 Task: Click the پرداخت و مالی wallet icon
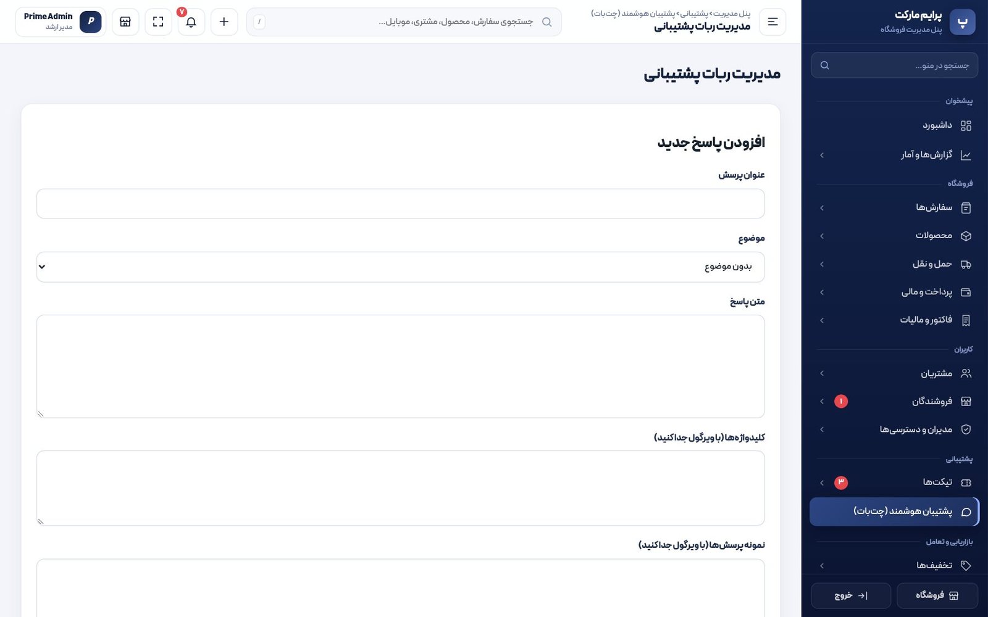tap(966, 292)
